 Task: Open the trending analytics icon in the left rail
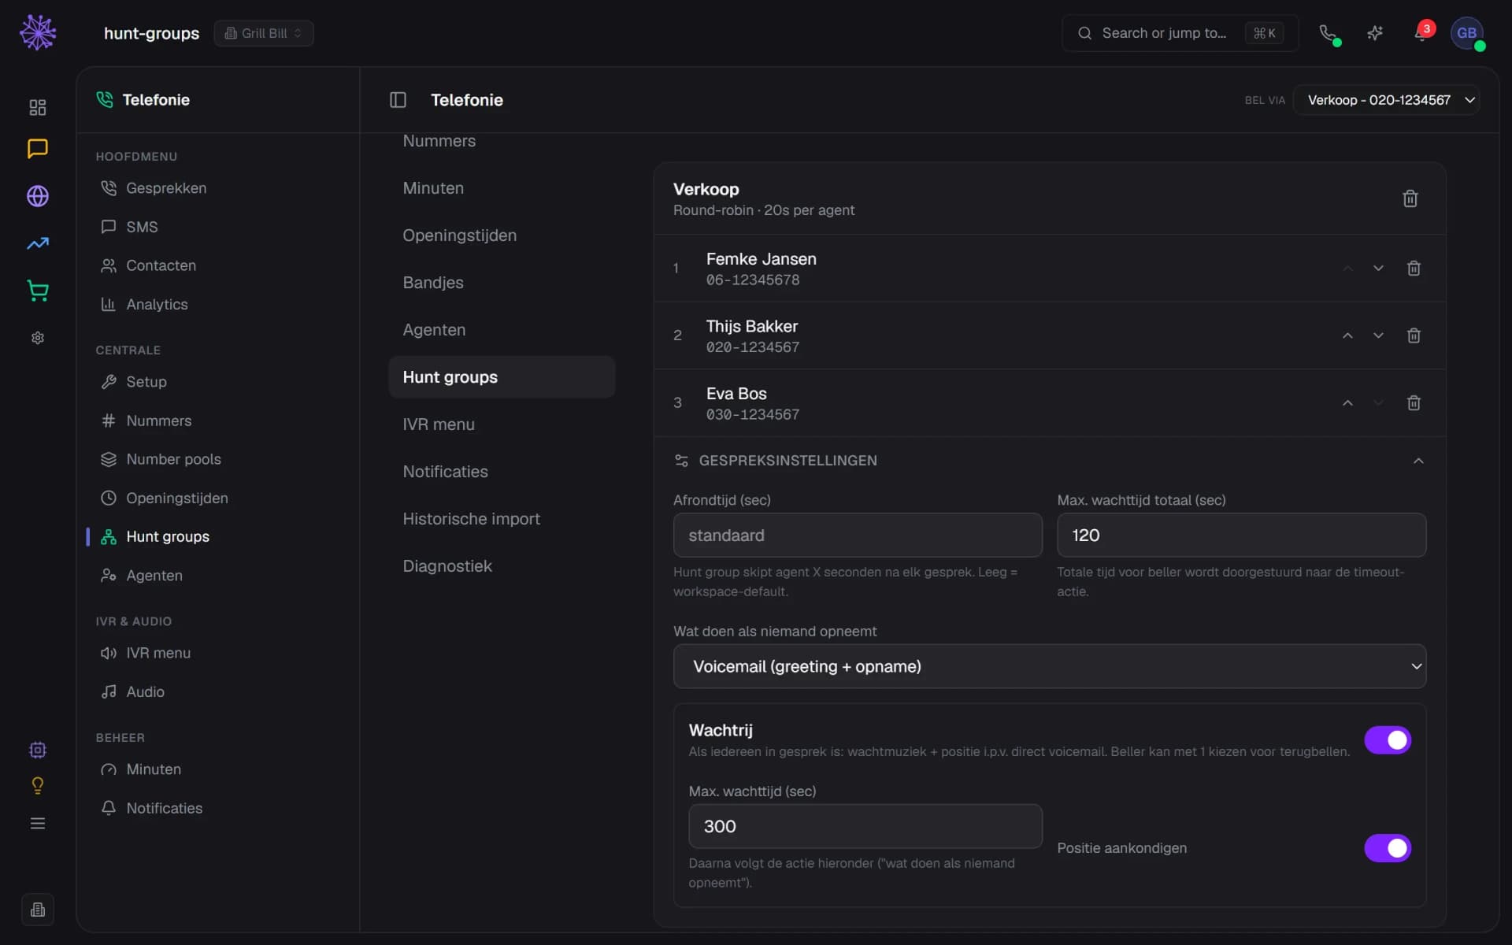38,243
